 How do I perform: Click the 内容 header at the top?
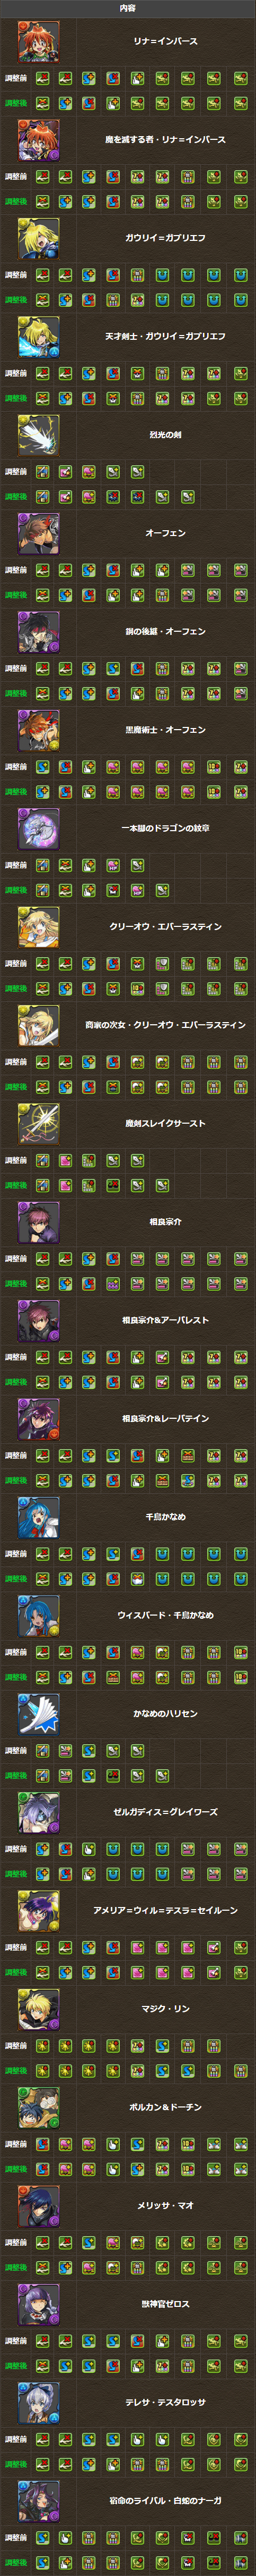[128, 8]
